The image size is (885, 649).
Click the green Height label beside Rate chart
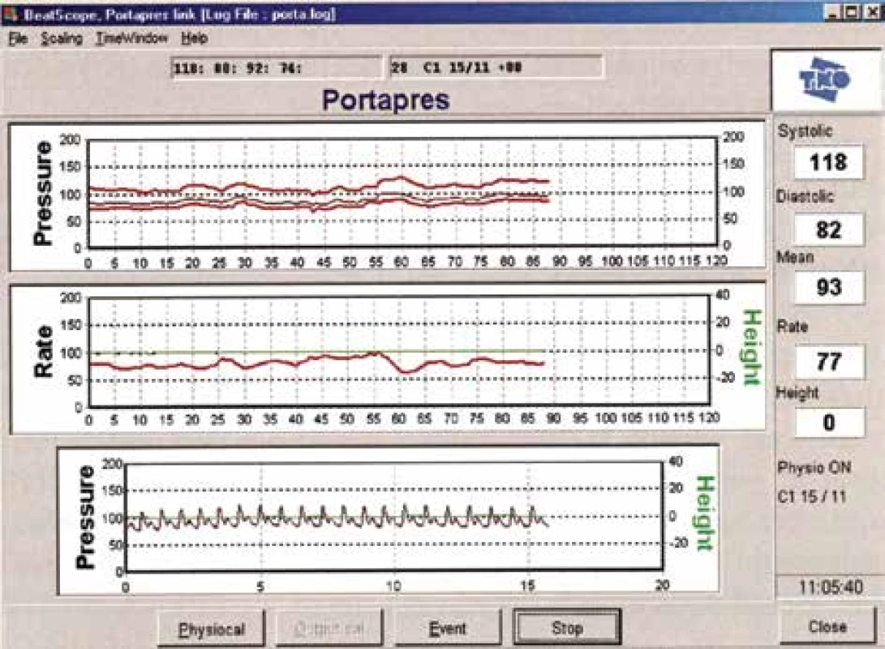coord(752,348)
